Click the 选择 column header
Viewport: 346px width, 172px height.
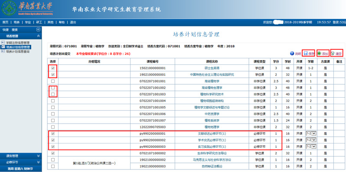pyautogui.click(x=53, y=62)
